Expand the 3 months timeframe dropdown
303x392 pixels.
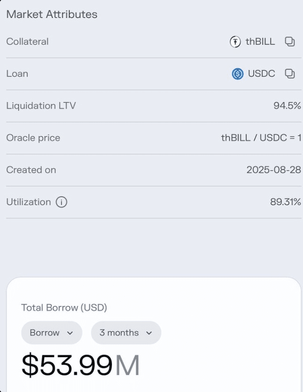click(126, 333)
